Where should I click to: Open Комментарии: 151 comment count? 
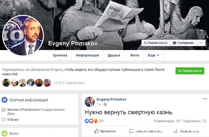point(167,121)
